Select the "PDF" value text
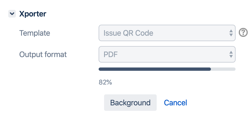 [x=110, y=54]
